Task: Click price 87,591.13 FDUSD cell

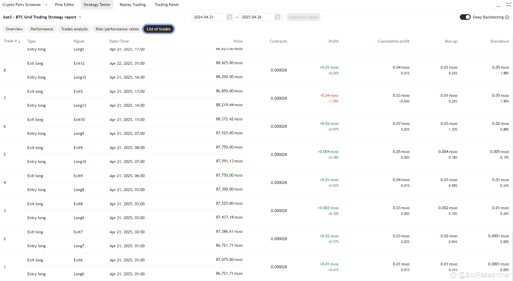Action: 229,161
